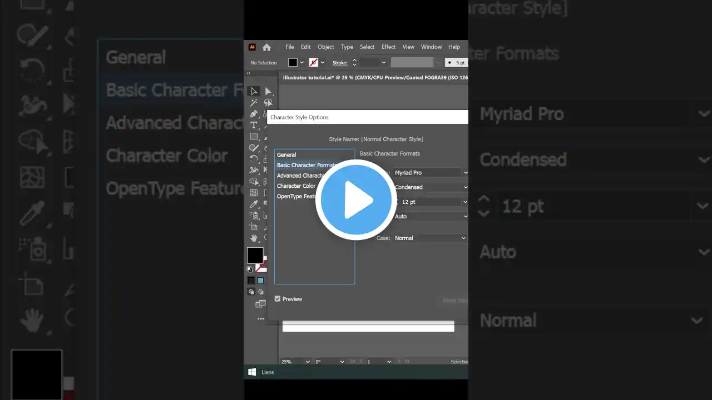The image size is (712, 400).
Task: Go to the Home screen icon
Action: point(266,47)
